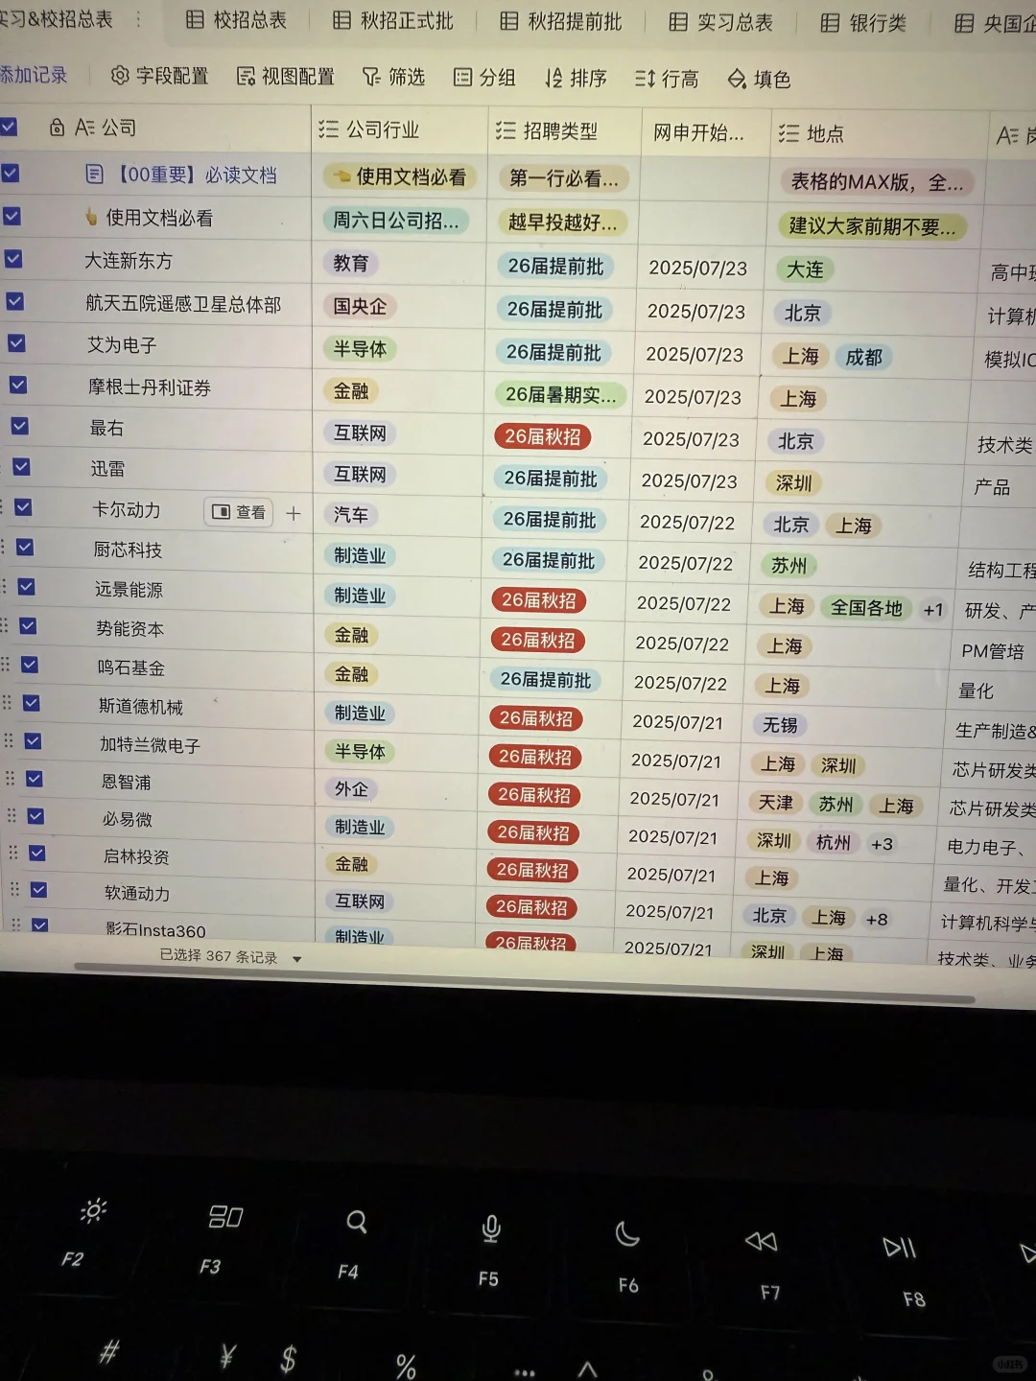Image resolution: width=1036 pixels, height=1381 pixels.
Task: Click the 筛选 filter button
Action: (394, 77)
